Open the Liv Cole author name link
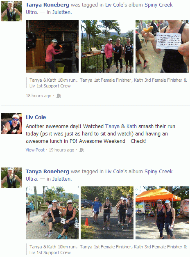The height and width of the screenshot is (257, 190). (36, 117)
